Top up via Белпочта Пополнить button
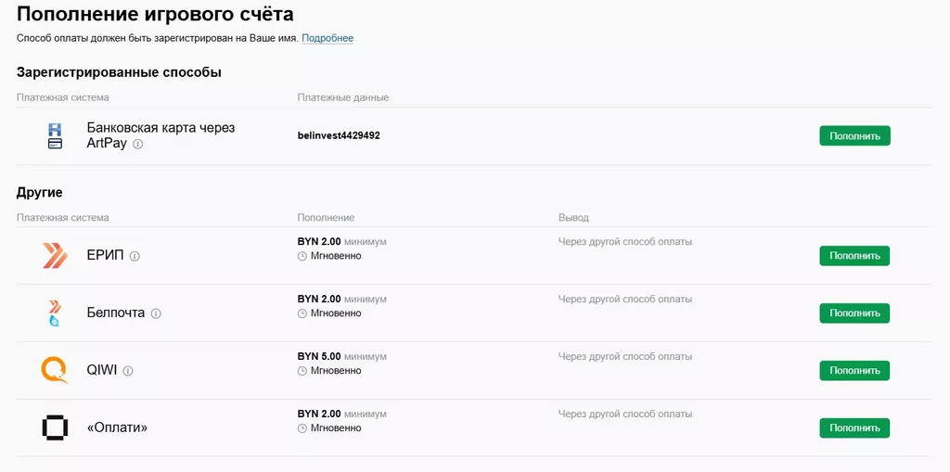 pos(854,313)
